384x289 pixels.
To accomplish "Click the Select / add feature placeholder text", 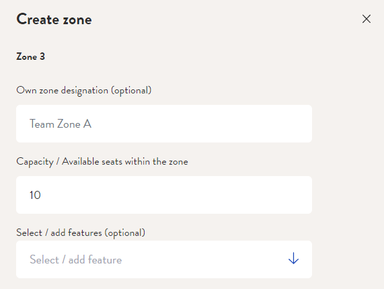I will 76,259.
